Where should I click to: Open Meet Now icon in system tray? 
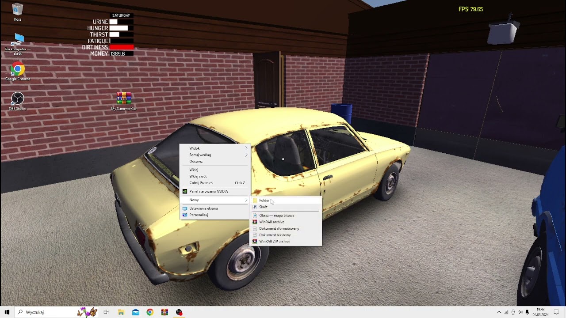click(x=513, y=312)
